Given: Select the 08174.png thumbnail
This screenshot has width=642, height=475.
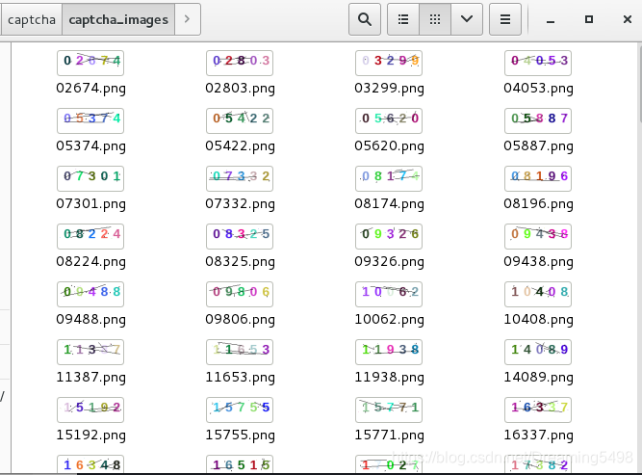Looking at the screenshot, I should click(389, 178).
